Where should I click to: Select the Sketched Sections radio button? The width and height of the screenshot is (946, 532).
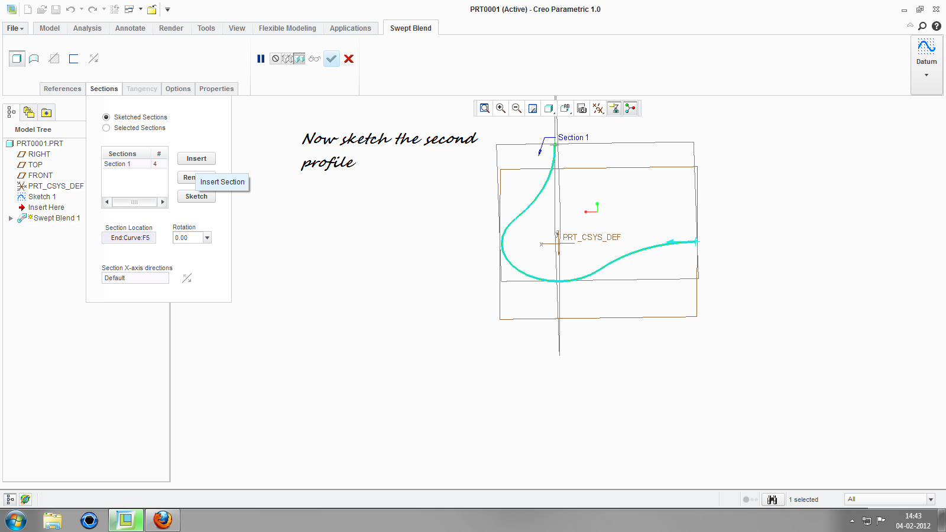106,117
